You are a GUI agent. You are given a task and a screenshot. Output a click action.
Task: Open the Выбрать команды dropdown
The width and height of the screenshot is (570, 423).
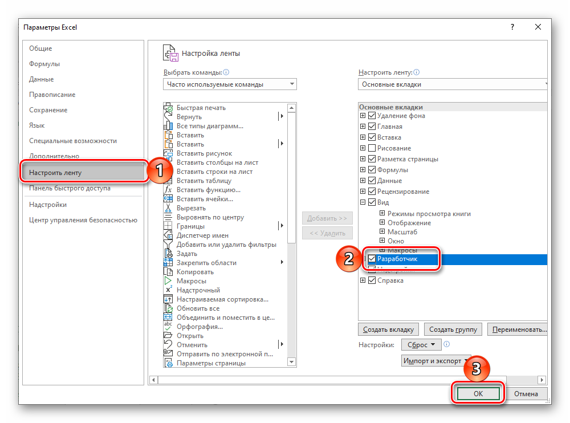tap(230, 84)
